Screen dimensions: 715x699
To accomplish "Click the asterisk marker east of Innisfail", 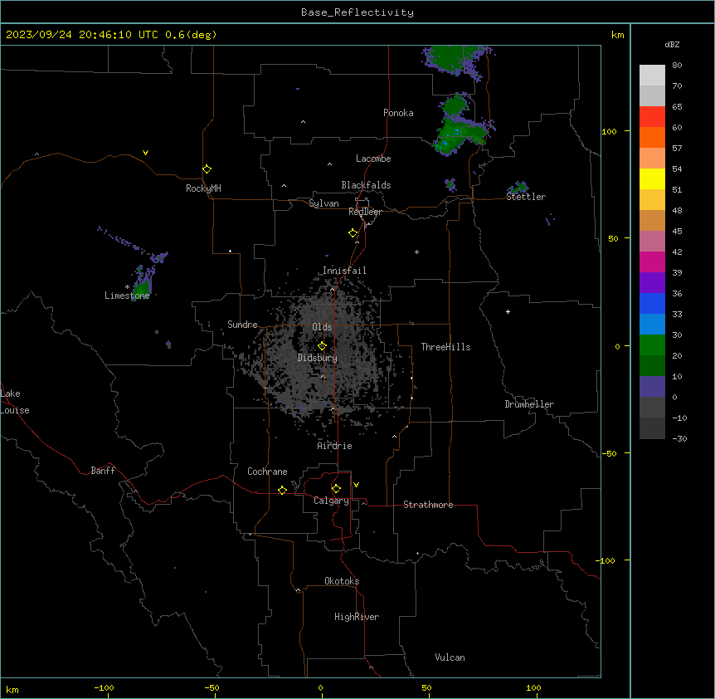I will coord(416,252).
